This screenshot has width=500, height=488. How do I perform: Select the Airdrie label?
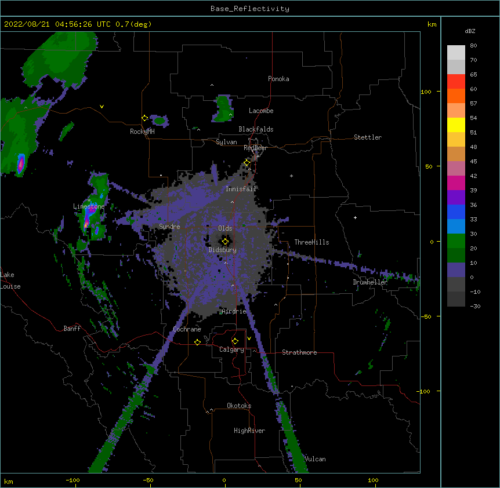pyautogui.click(x=234, y=311)
